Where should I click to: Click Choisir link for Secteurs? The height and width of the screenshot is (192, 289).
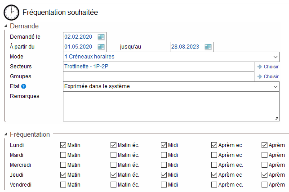[271, 67]
